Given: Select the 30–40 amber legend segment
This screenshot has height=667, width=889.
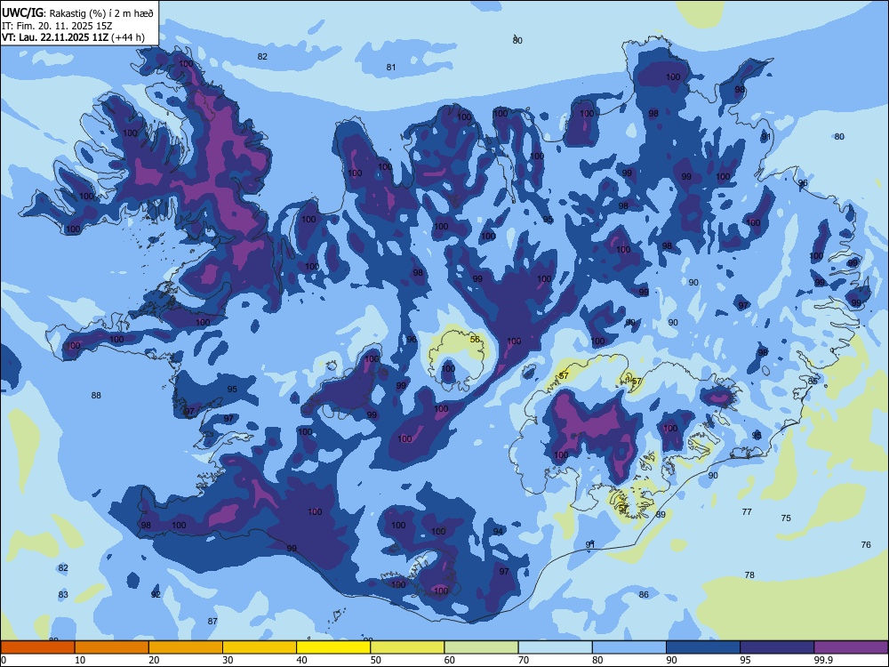Looking at the screenshot, I should [260, 647].
